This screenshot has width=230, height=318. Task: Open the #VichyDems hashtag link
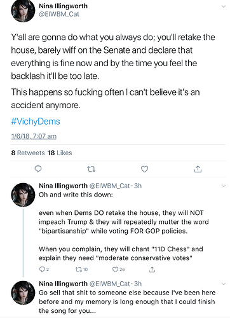(36, 121)
